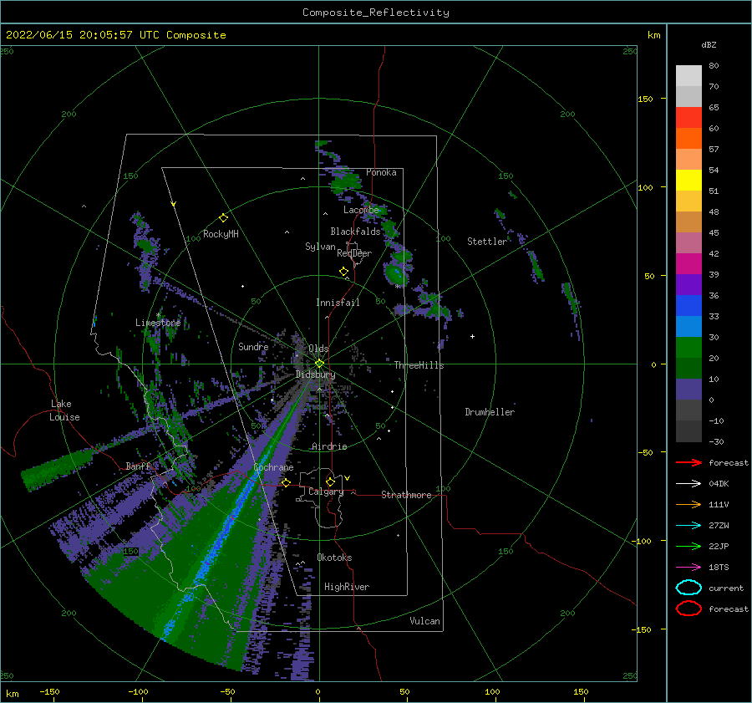Click the yellow radar site diamond at Didsbury

[x=319, y=364]
